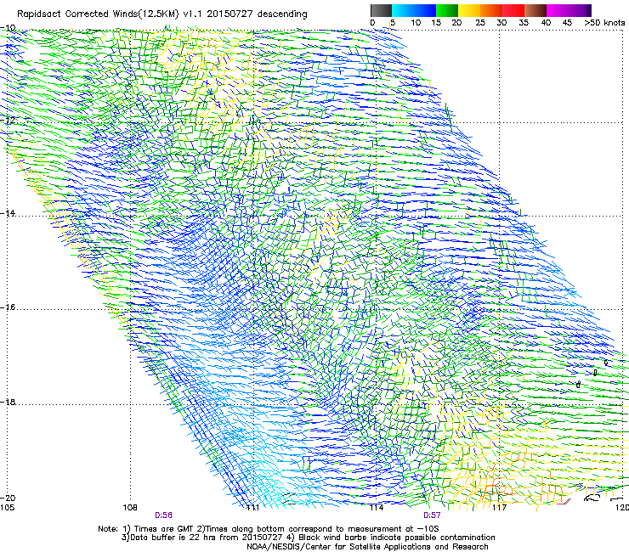Click the dark purple >50 knots band
The image size is (629, 552).
pos(589,10)
